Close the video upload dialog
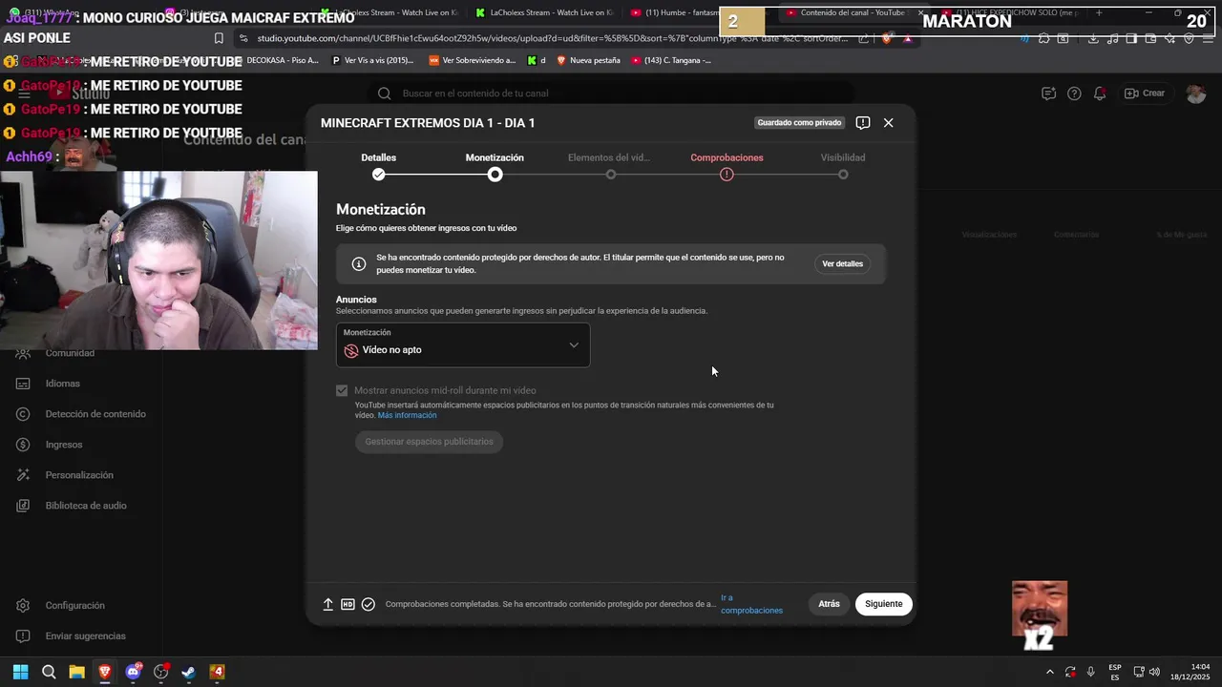The image size is (1222, 687). pyautogui.click(x=888, y=123)
